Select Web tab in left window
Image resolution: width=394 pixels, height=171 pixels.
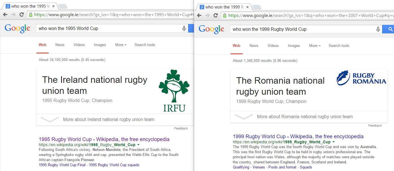[x=42, y=45]
